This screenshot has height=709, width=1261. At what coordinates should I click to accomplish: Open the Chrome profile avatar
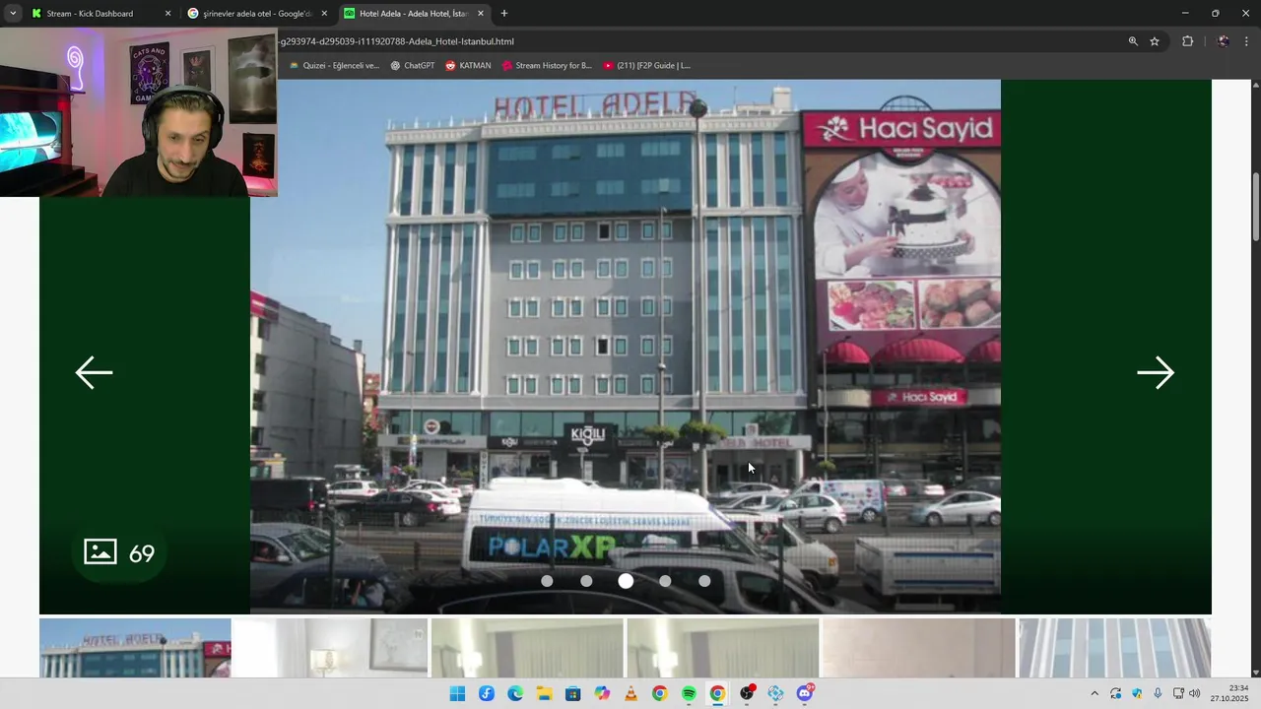click(x=1223, y=41)
